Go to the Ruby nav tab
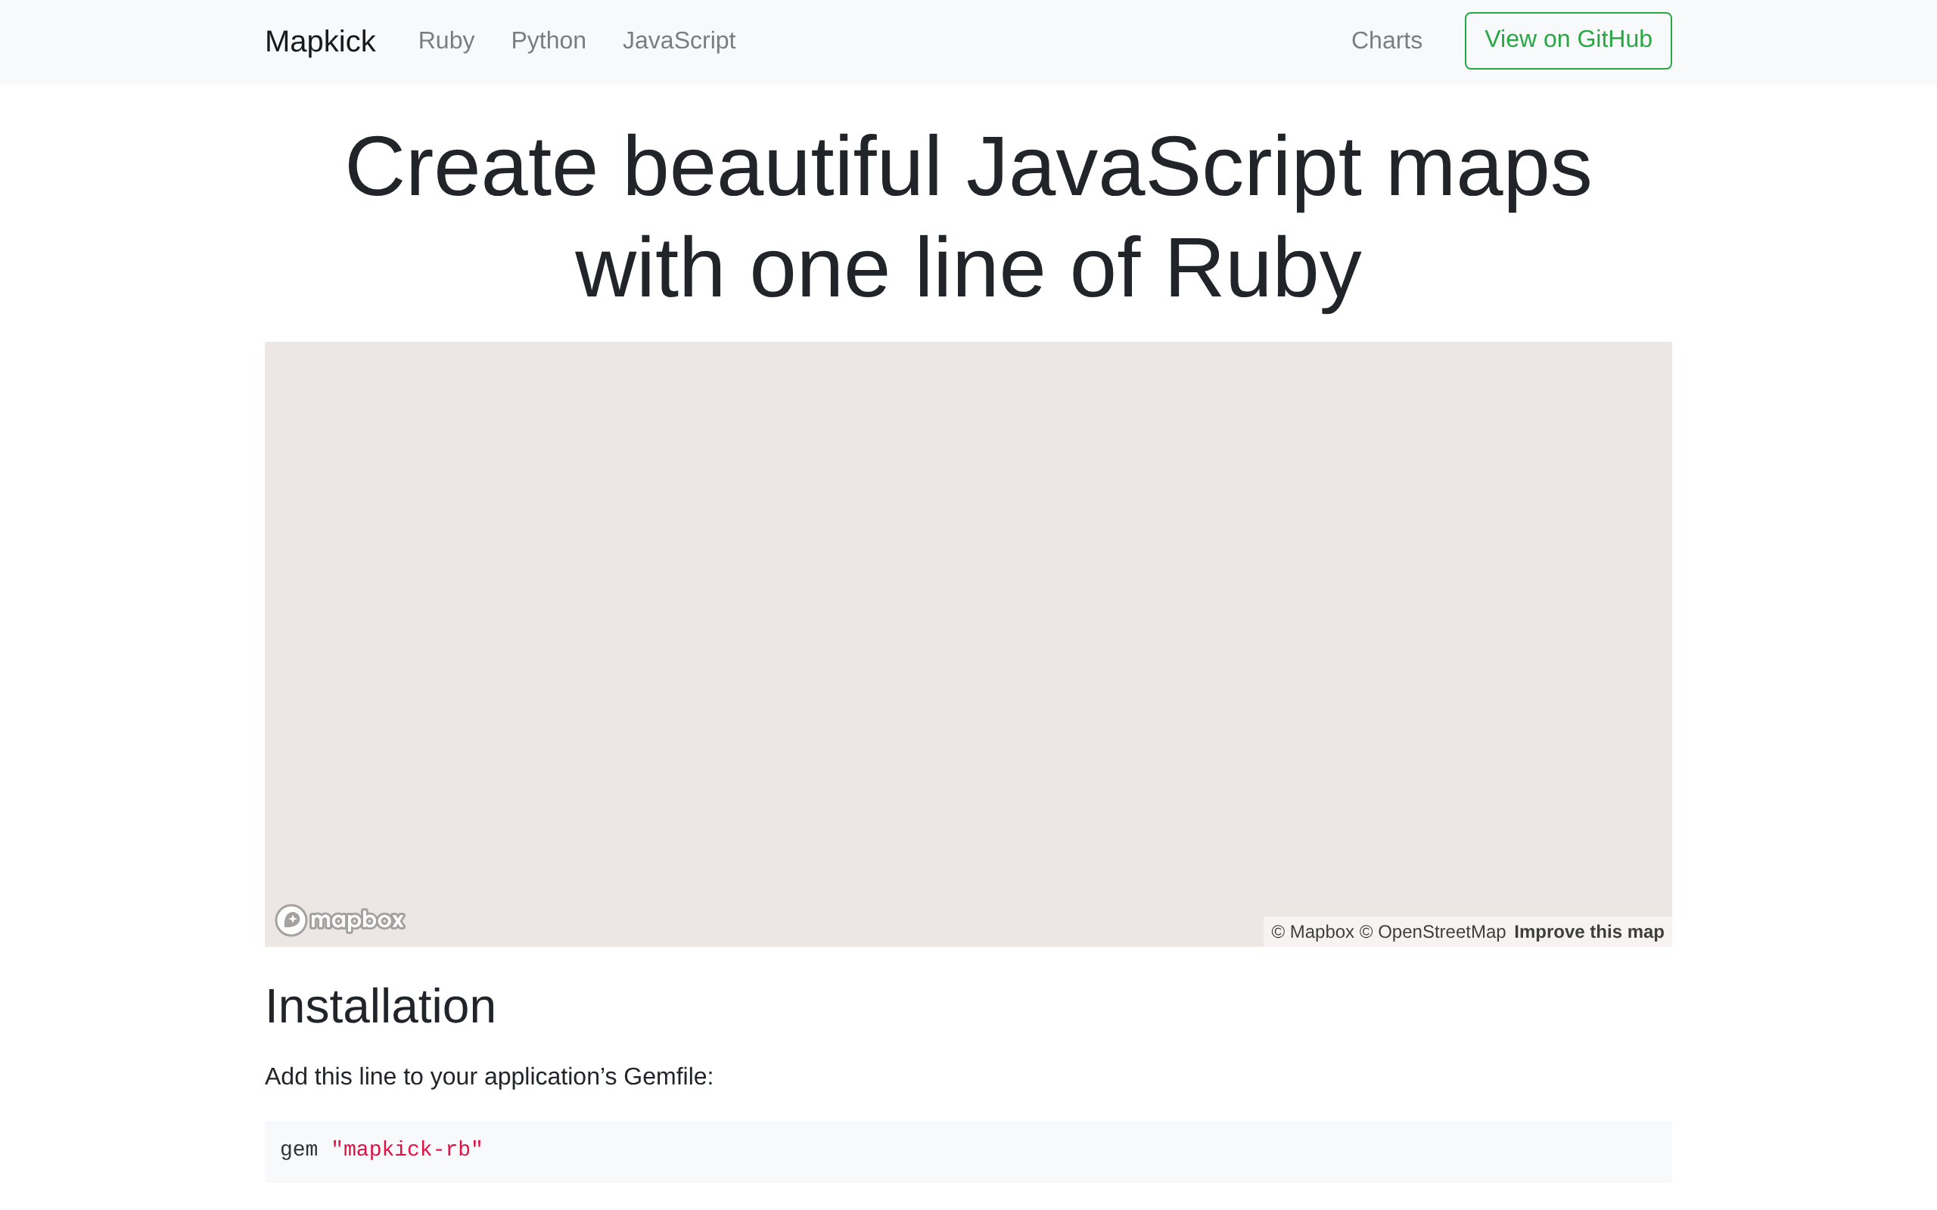 446,41
